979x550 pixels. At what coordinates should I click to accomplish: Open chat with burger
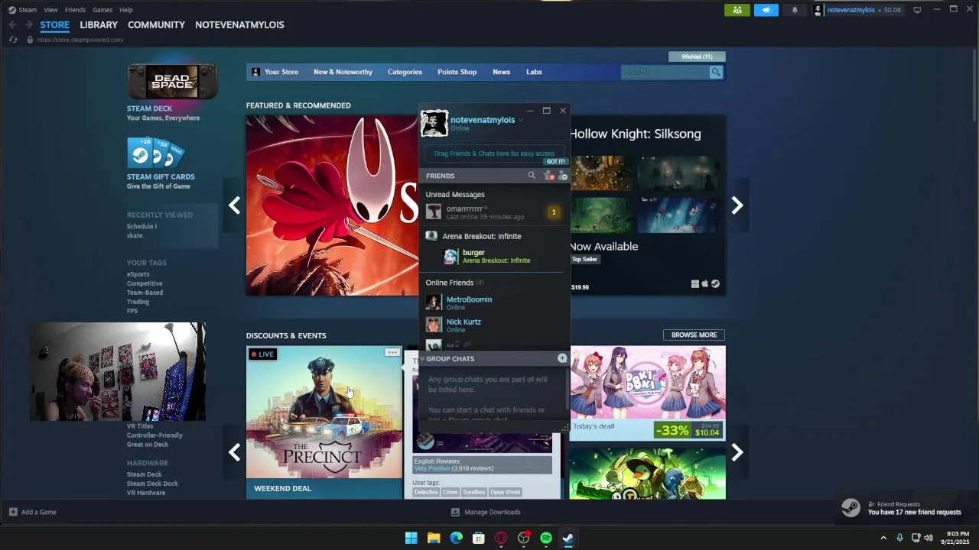pyautogui.click(x=494, y=257)
